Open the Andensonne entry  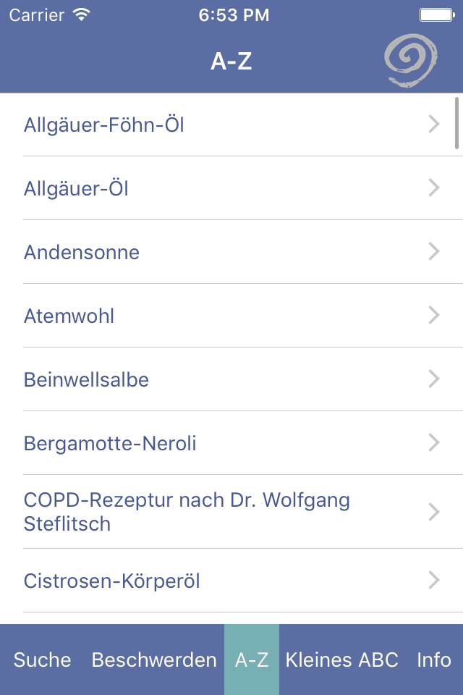[x=82, y=253]
